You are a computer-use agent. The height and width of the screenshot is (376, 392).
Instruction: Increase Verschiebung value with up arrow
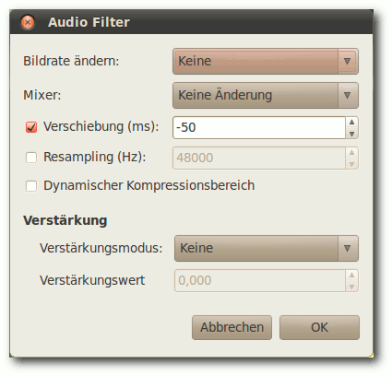[x=352, y=122]
